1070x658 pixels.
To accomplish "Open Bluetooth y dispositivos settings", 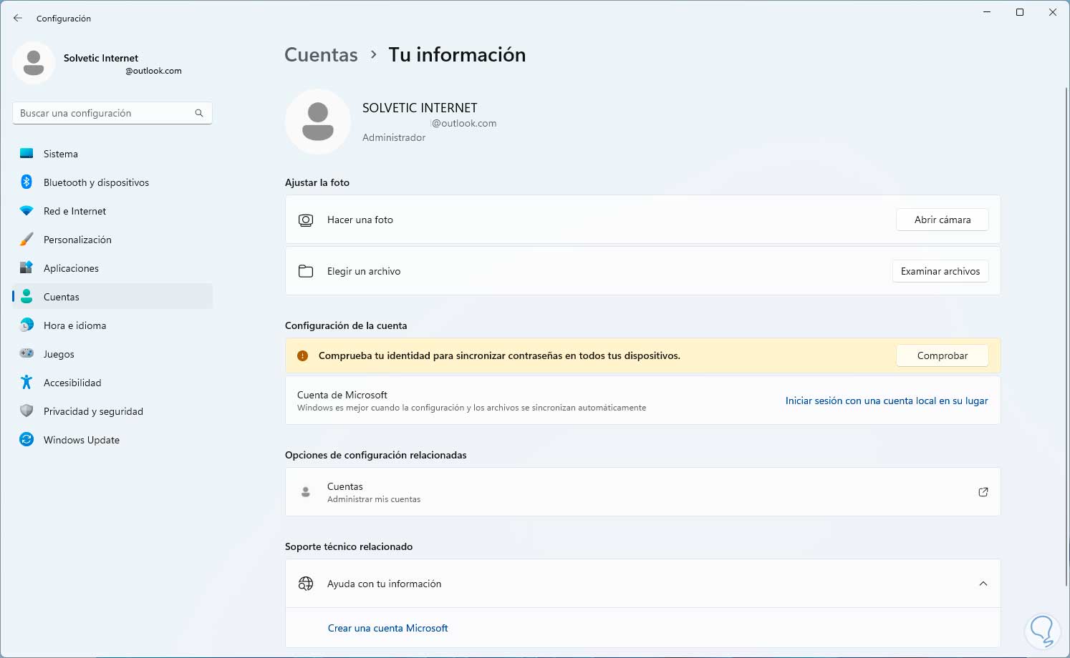I will point(112,182).
